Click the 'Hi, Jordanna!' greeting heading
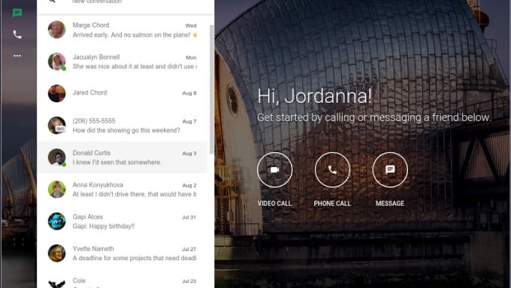Viewport: 511px width, 288px height. tap(314, 96)
